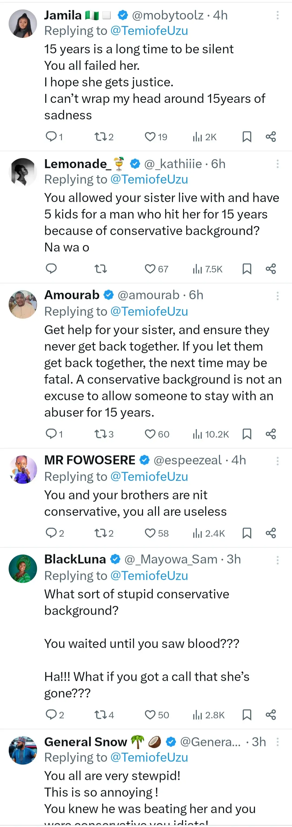Bookmark Lemonade_'s tweet
292x827 pixels.
[x=247, y=269]
